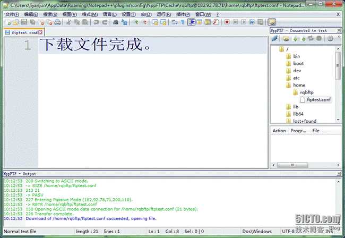
Task: Open NppFTP settings gear icon
Action: click(330, 39)
